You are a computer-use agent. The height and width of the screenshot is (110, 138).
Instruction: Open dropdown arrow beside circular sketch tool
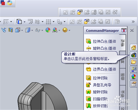(x=11, y=21)
